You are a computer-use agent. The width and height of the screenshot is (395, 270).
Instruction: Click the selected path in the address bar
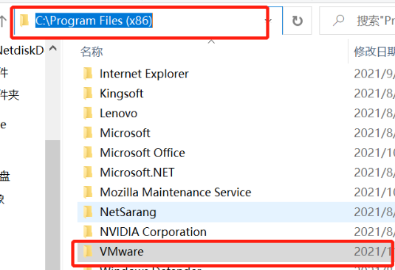94,21
